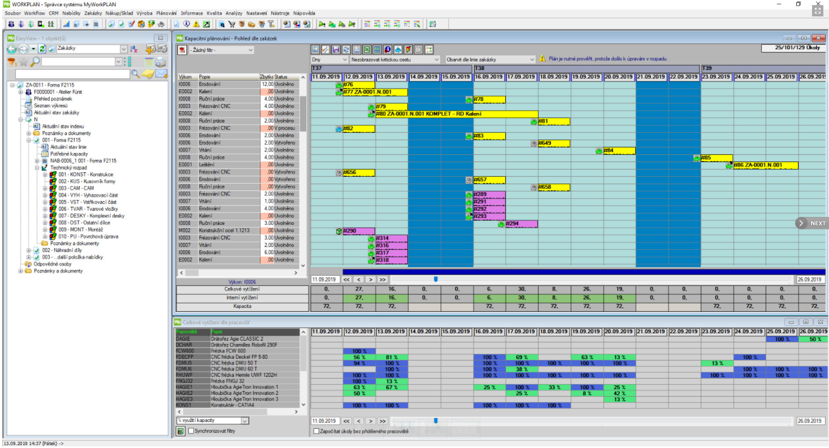Click the A-Z sort icon in EasyView

[134, 49]
